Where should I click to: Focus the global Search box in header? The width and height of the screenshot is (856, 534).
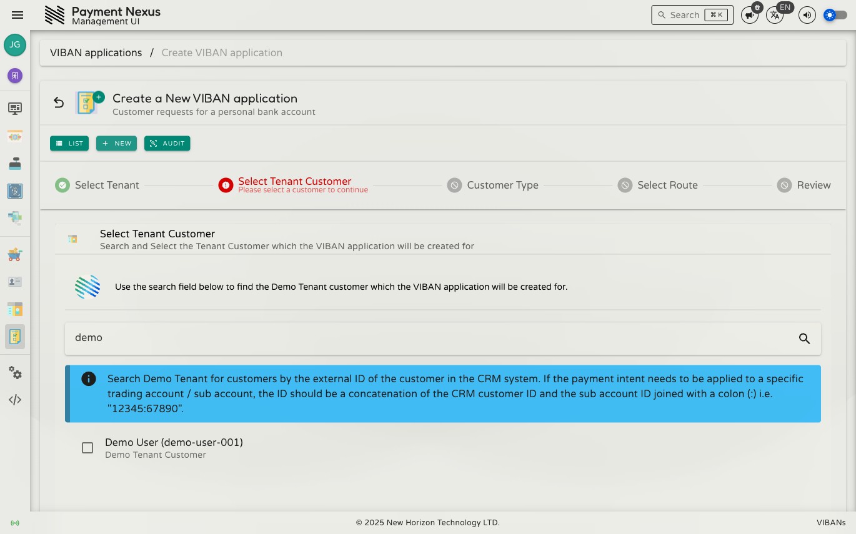(692, 15)
